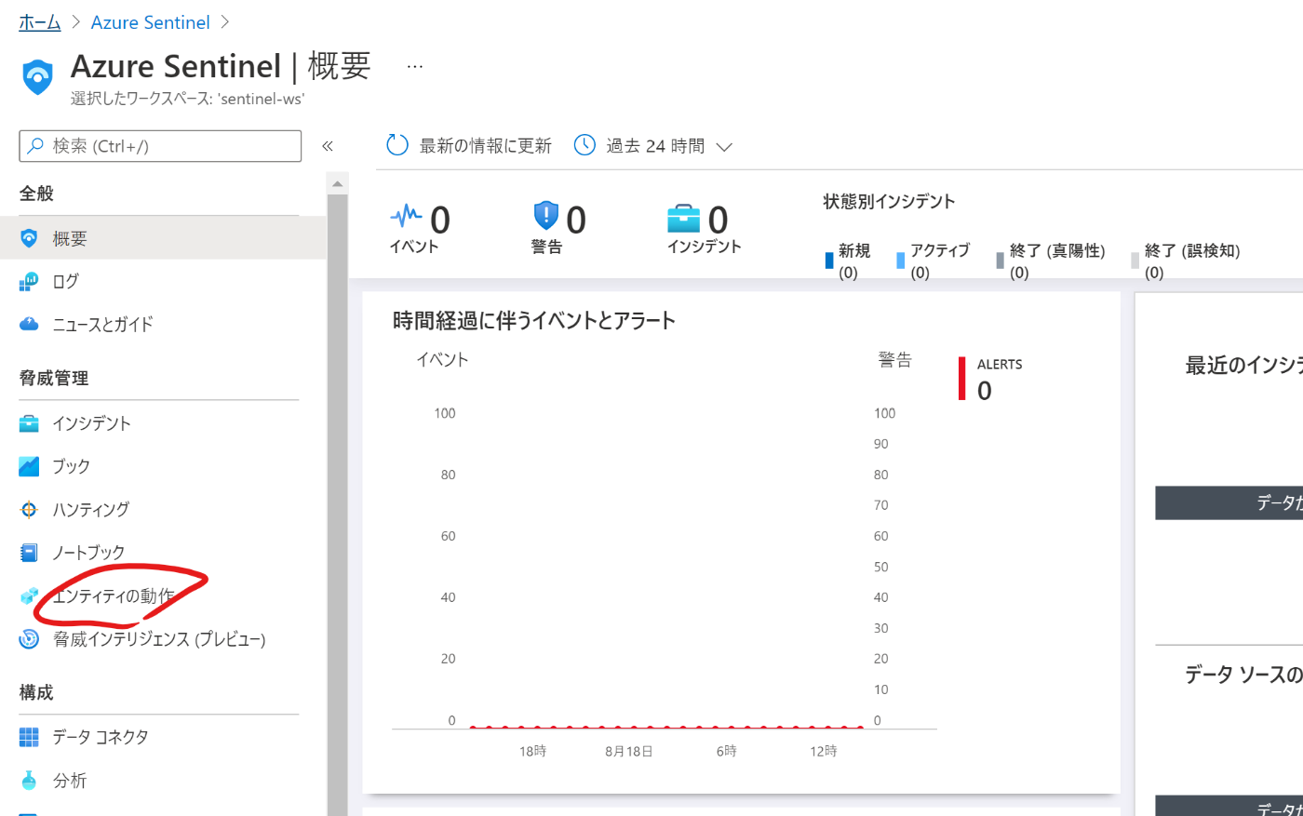The image size is (1303, 816).
Task: Open the Azure Sentinel breadcrumb link
Action: pyautogui.click(x=150, y=22)
